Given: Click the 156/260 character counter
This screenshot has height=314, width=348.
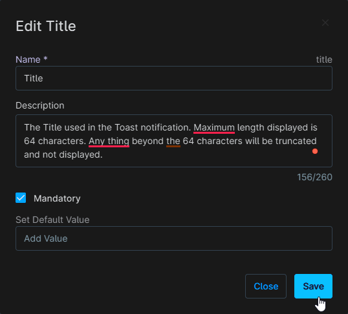Looking at the screenshot, I should [314, 177].
